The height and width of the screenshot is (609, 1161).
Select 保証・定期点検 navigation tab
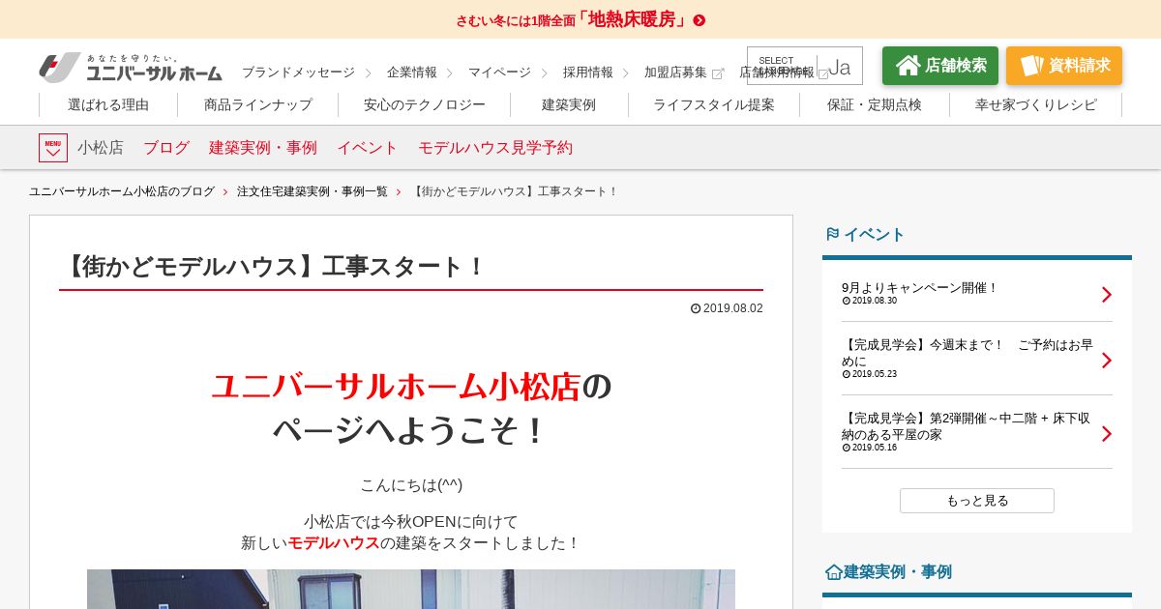875,104
